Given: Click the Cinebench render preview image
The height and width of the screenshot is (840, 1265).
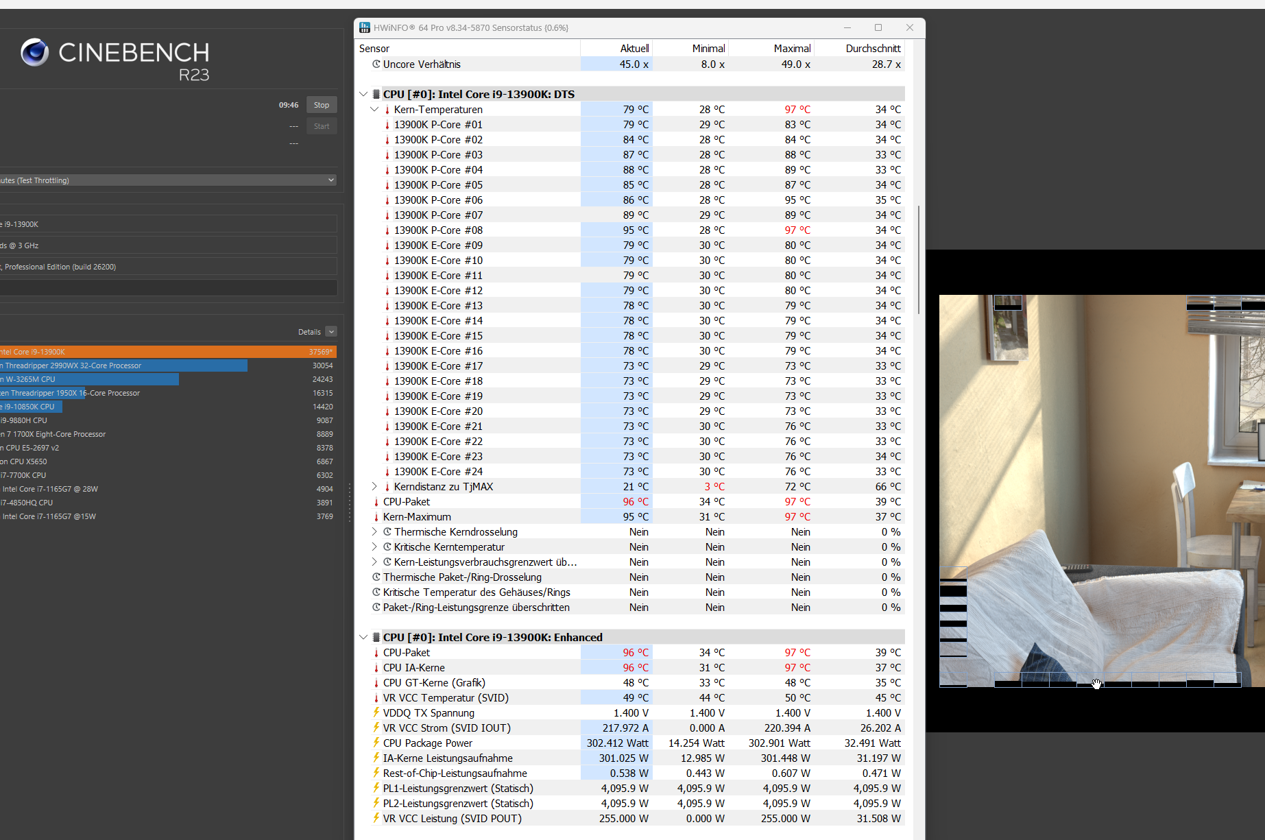Looking at the screenshot, I should click(x=1102, y=491).
